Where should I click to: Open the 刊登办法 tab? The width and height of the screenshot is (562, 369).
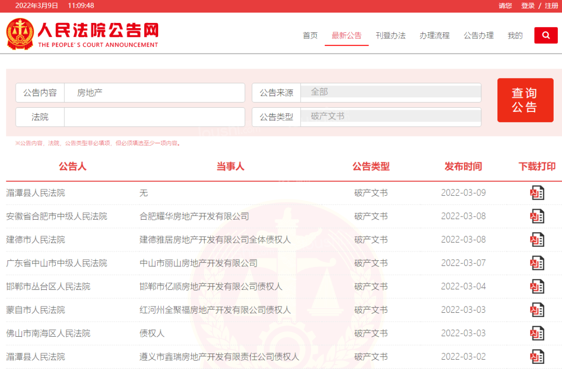[x=391, y=35]
